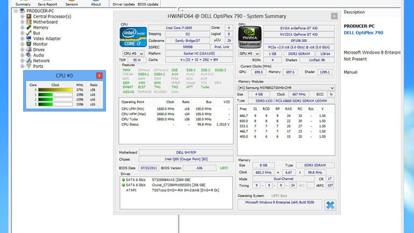Open Sensors from the toolbar
414x233 pixels.
(x=71, y=3)
